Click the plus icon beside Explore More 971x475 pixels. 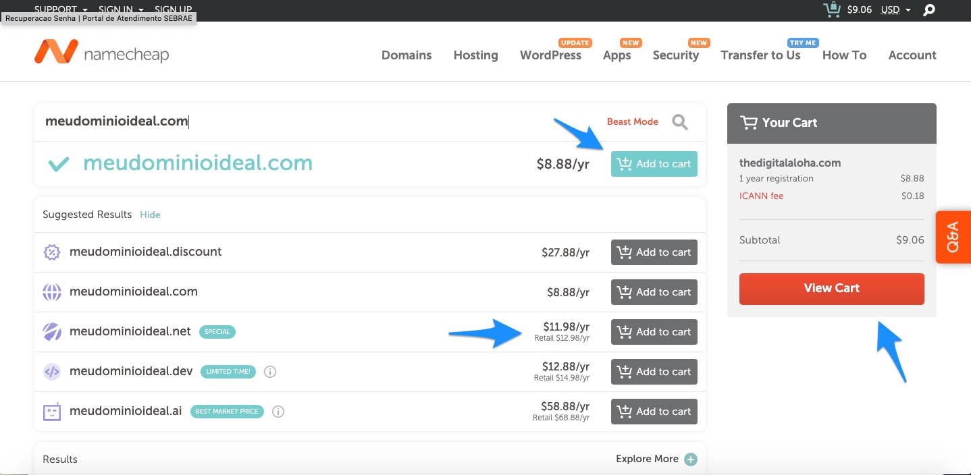click(x=691, y=459)
